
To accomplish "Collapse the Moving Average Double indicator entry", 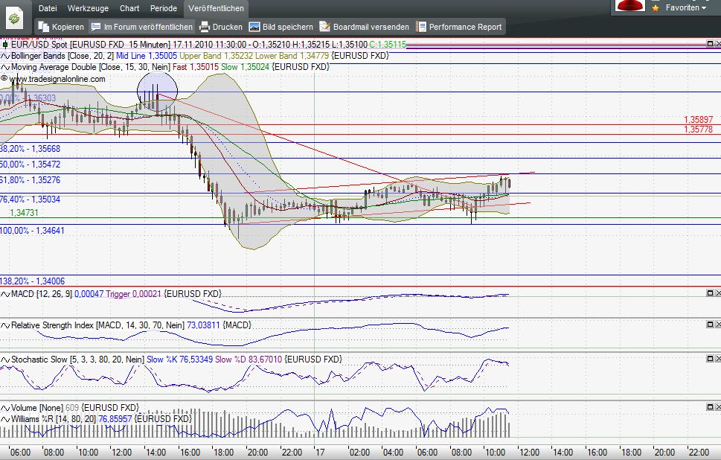I will 4,67.
